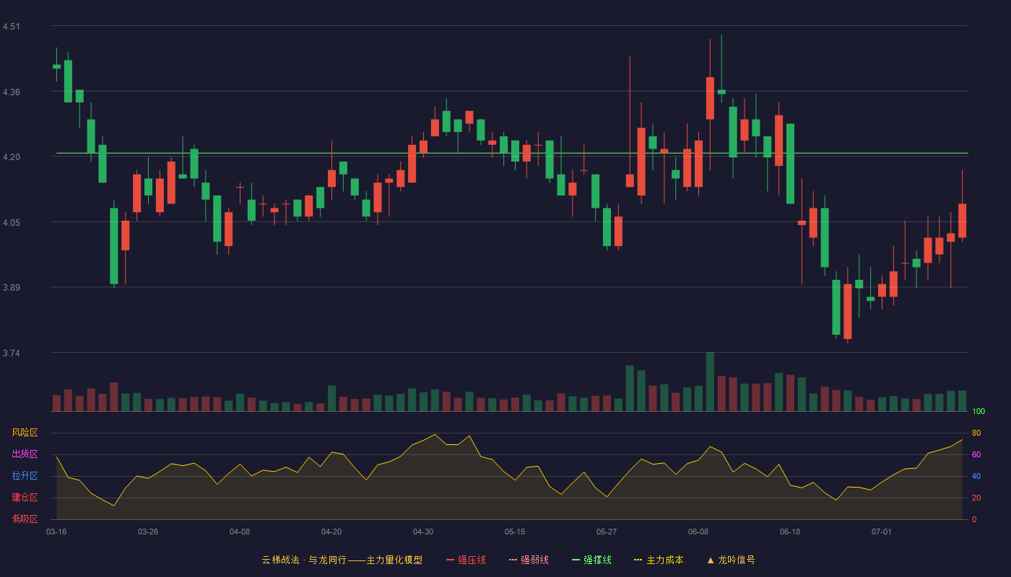Select the tallest volume bar near 06-08

(x=710, y=382)
